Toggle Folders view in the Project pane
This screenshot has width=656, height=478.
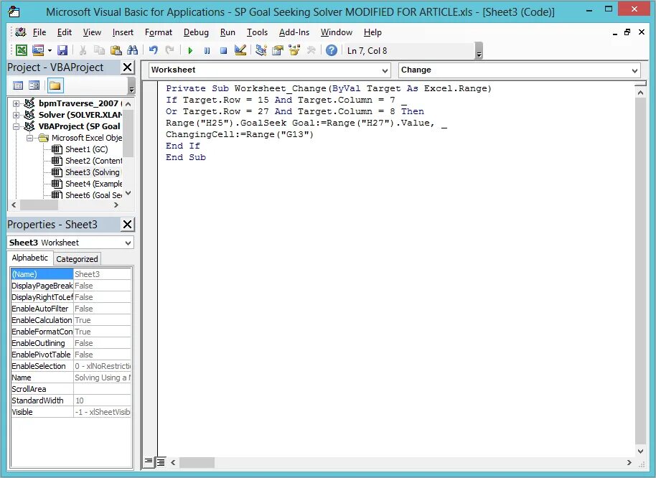[55, 85]
